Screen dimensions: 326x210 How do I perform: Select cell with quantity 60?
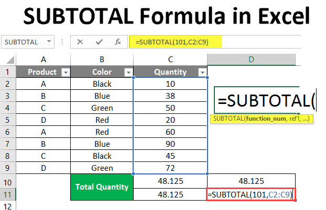(170, 132)
